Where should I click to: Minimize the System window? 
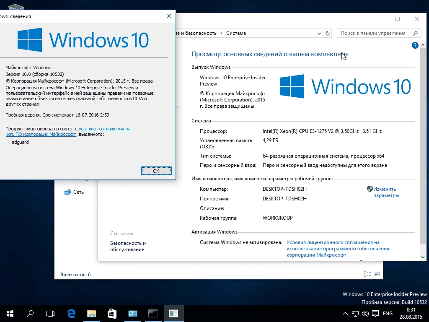(379, 19)
